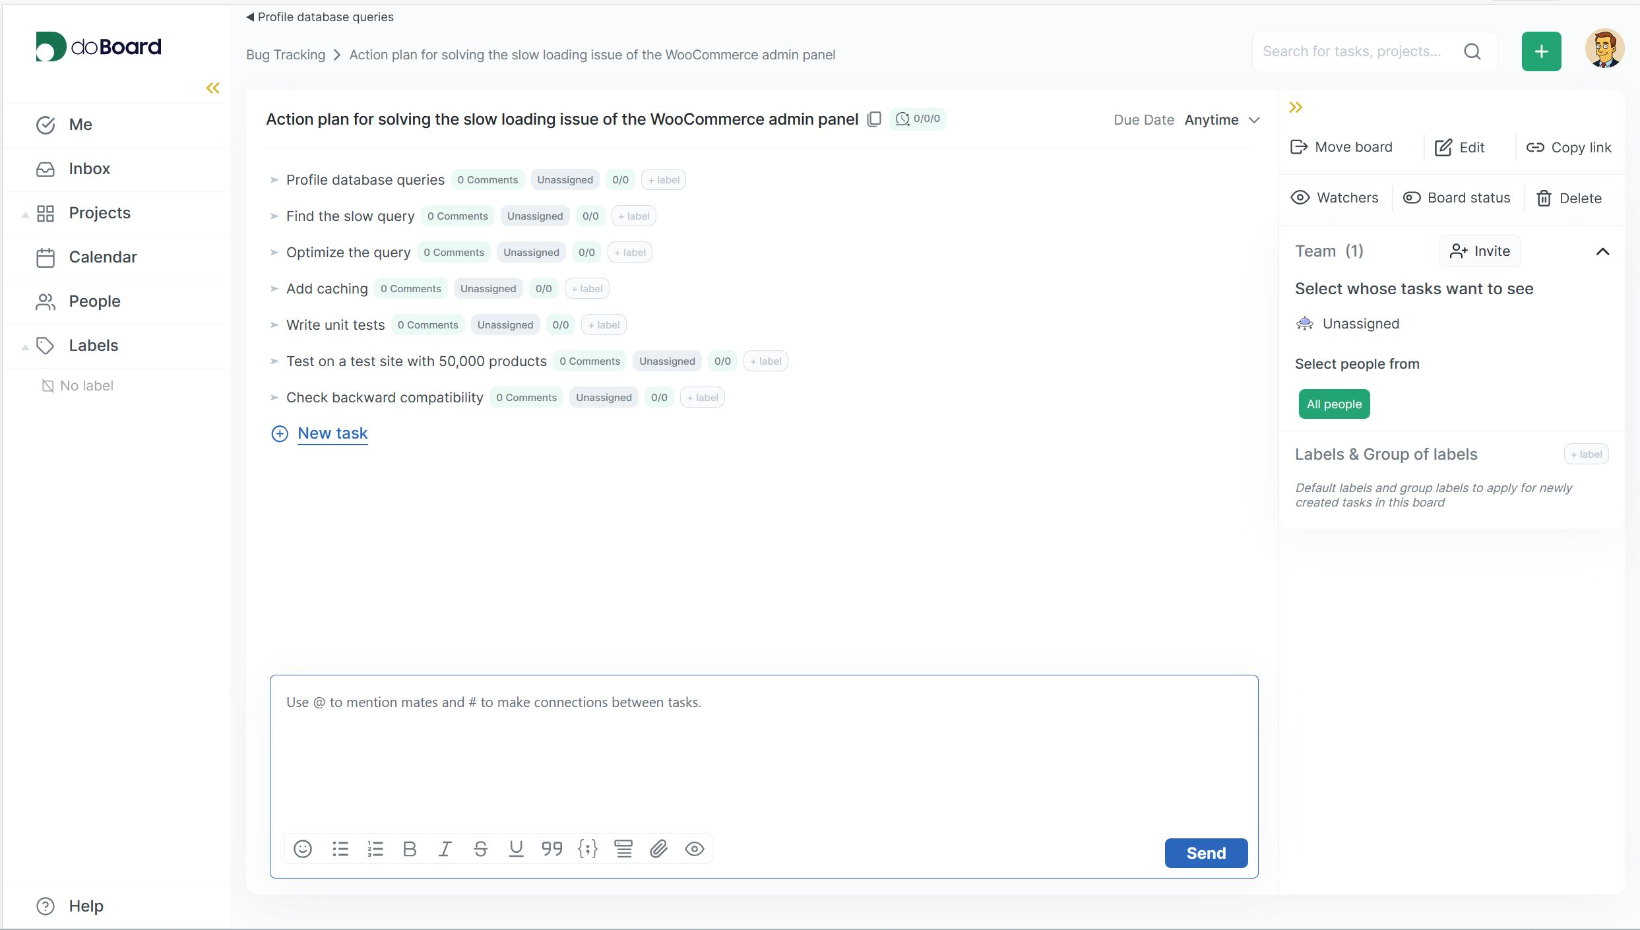Viewport: 1640px width, 930px height.
Task: Apply bold formatting in the comment editor
Action: [x=410, y=849]
